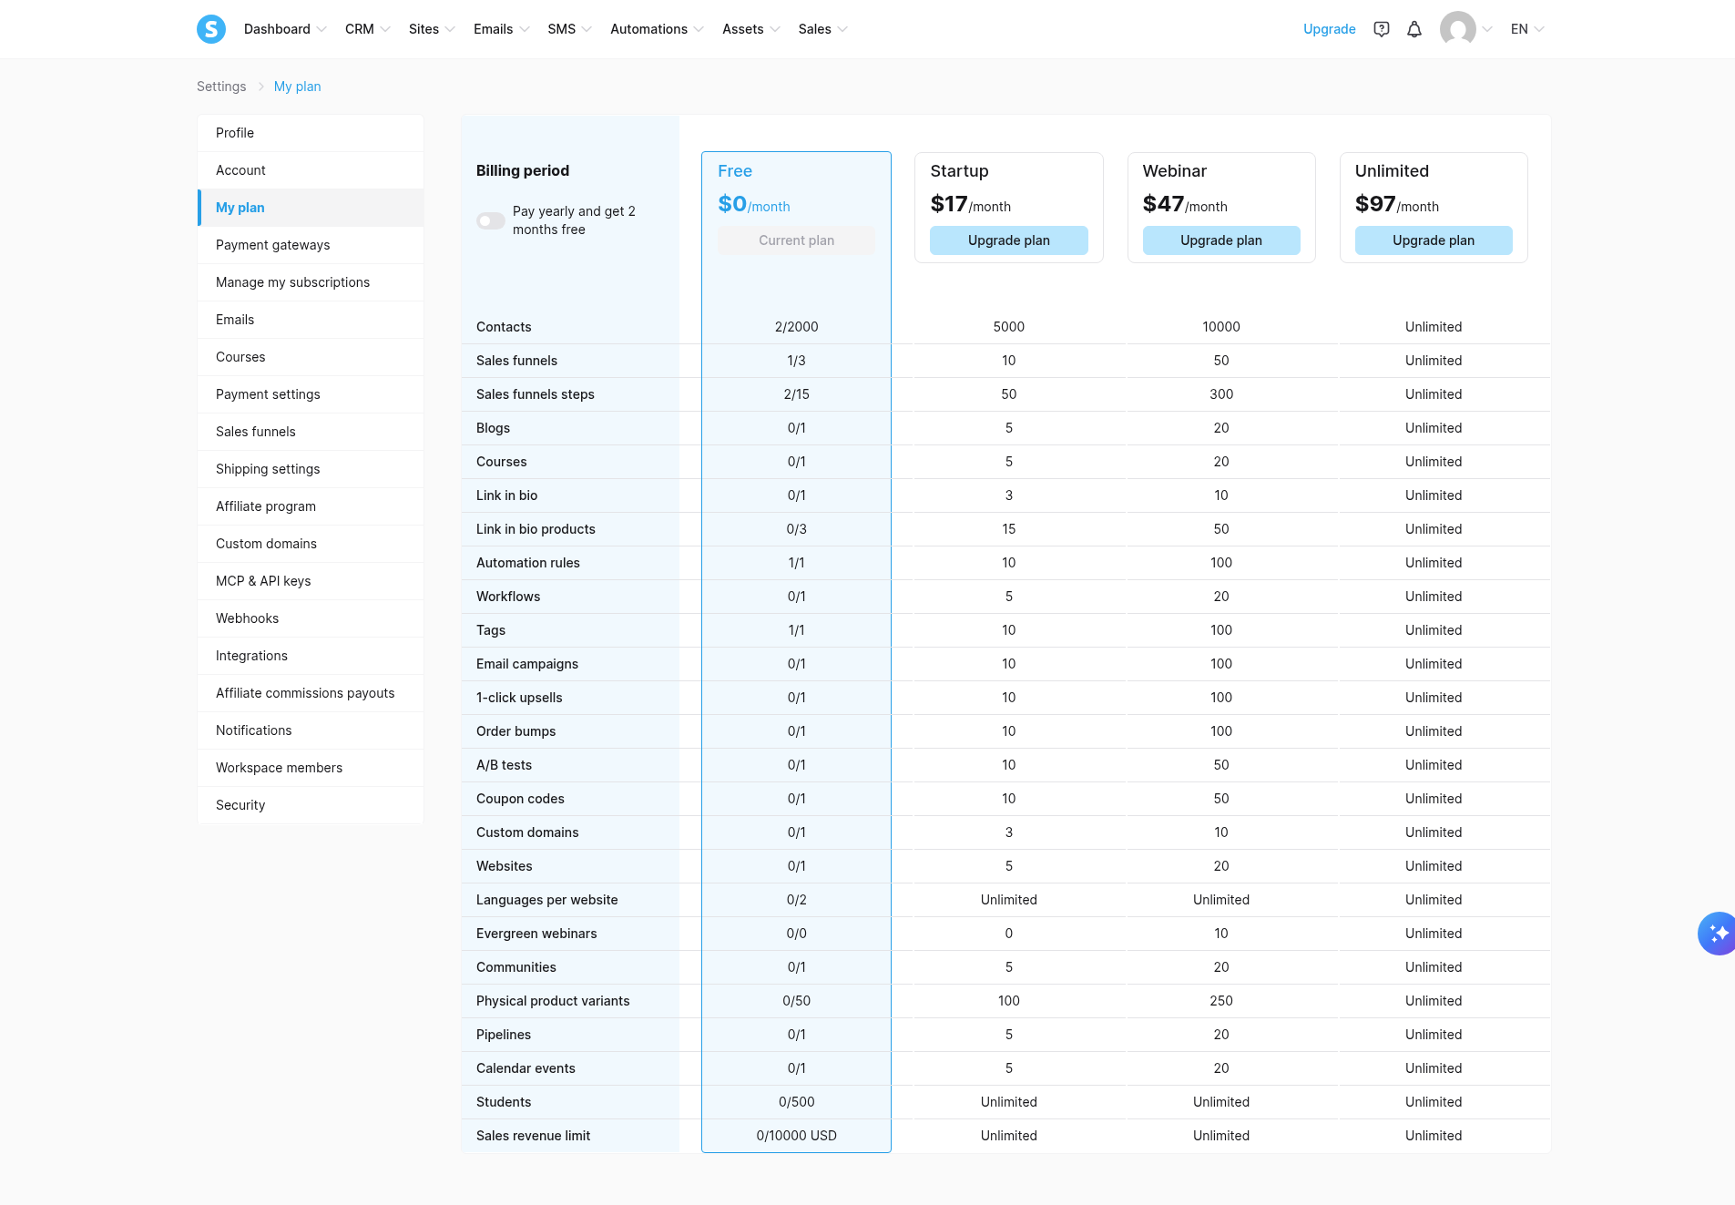Upgrade to the Startup plan
Viewport: 1735px width, 1205px height.
[x=1009, y=240]
